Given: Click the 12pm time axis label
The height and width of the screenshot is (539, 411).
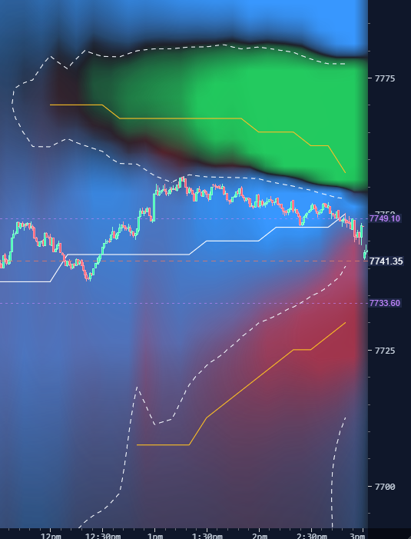Looking at the screenshot, I should [51, 536].
